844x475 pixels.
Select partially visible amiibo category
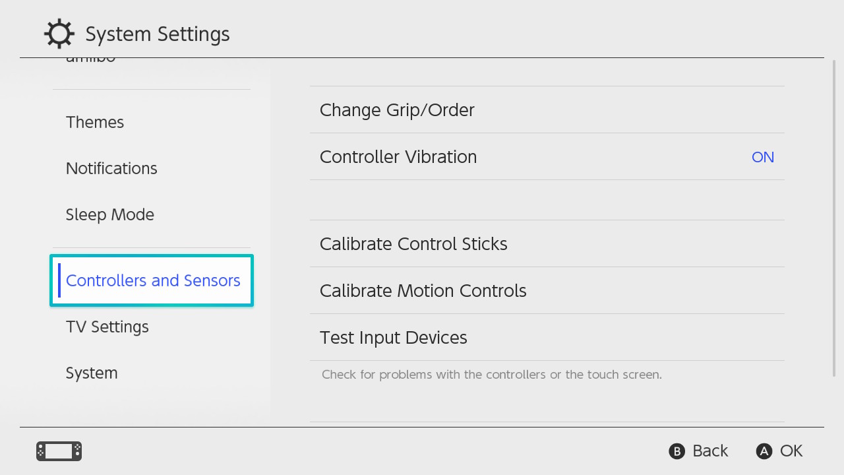91,61
